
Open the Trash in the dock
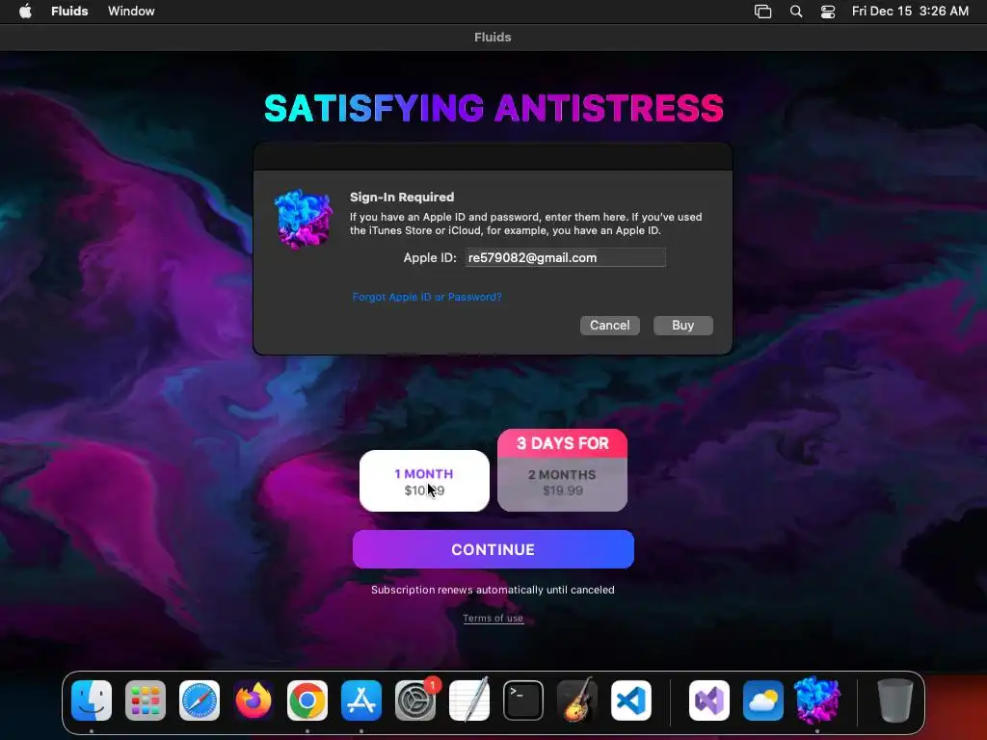pos(894,700)
